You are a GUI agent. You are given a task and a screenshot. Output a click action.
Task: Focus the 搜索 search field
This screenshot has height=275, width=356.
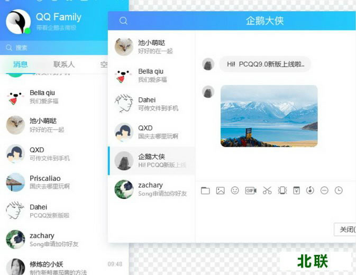(54, 48)
